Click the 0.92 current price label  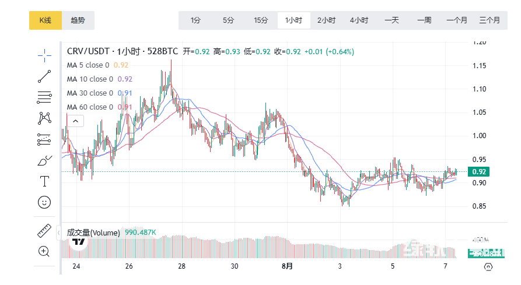[x=479, y=171]
